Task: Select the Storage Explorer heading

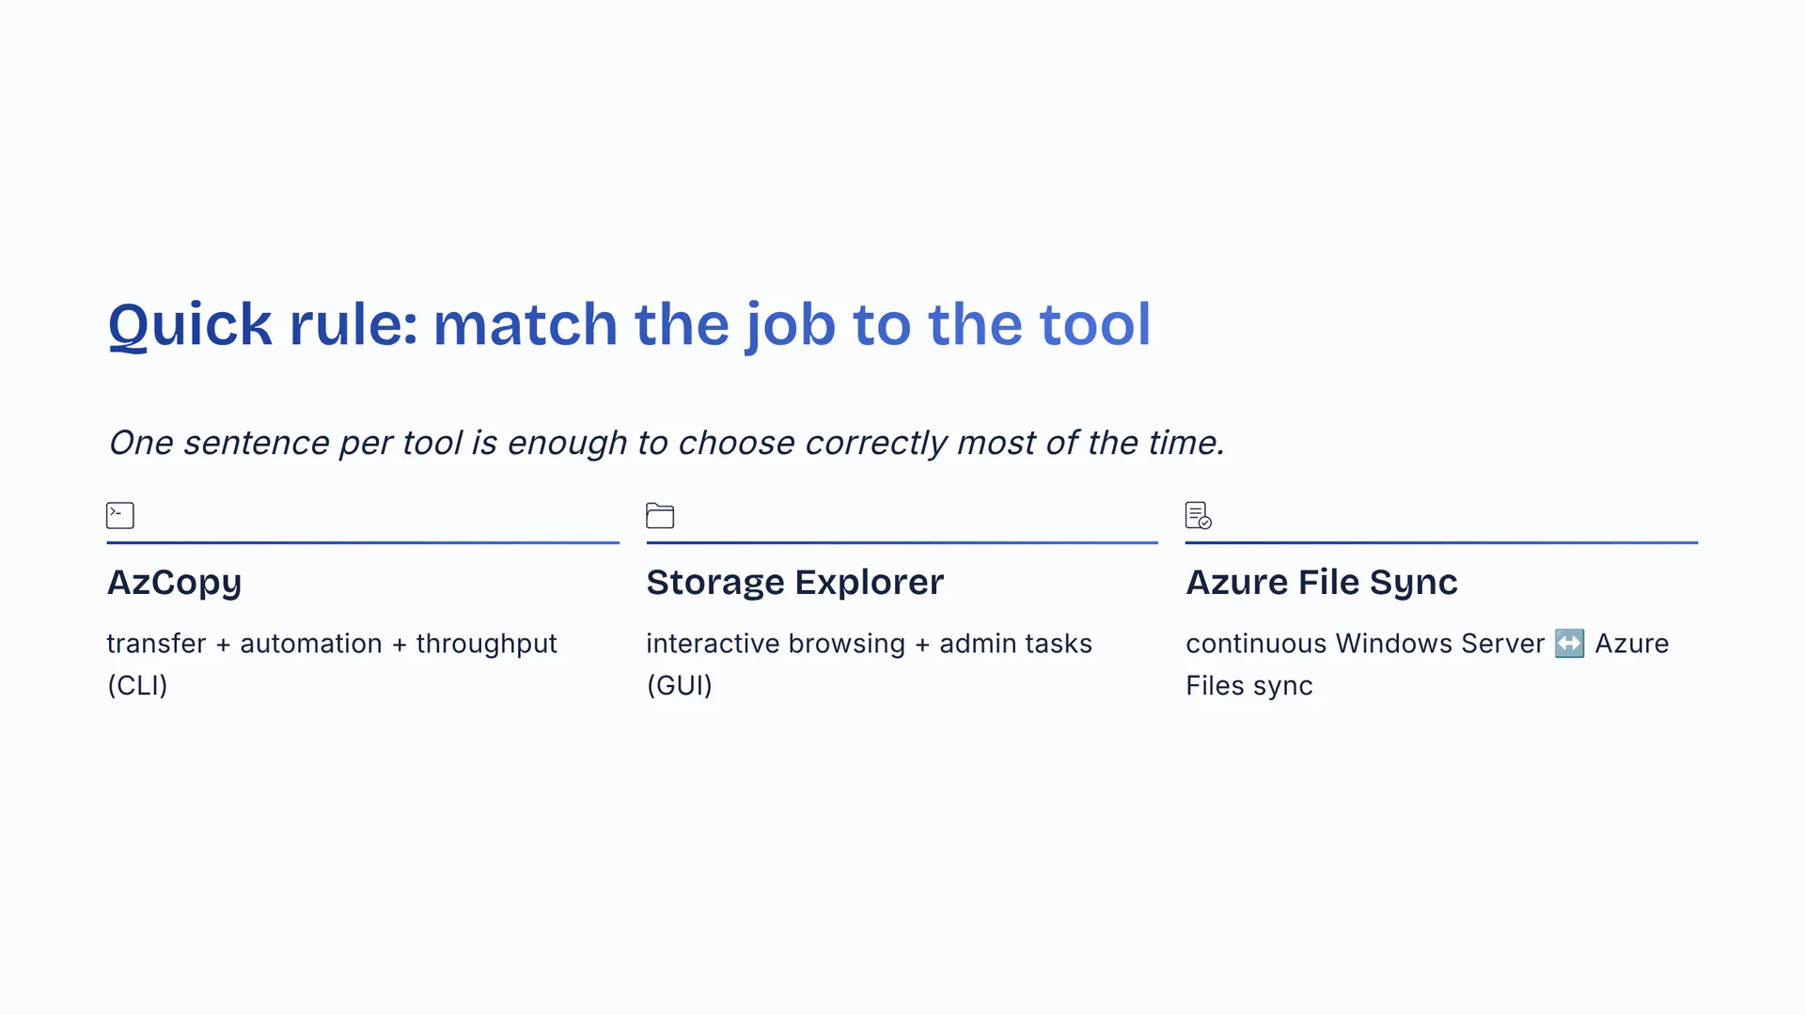Action: (794, 583)
